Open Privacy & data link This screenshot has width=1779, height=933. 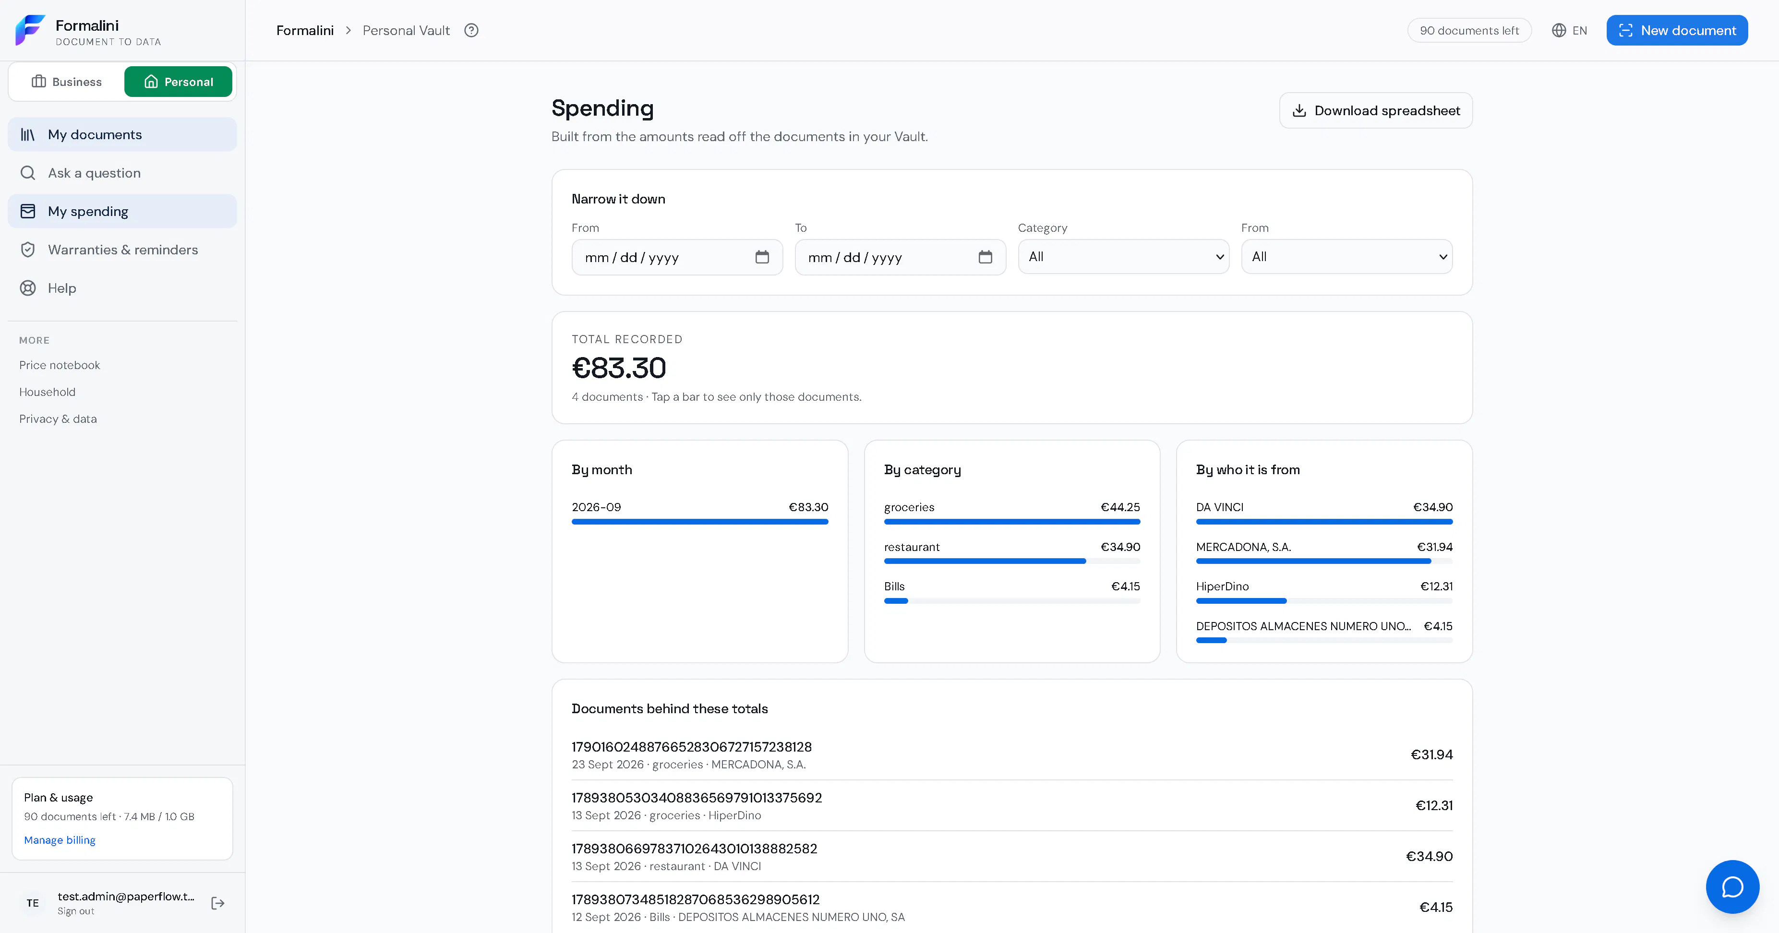coord(58,419)
